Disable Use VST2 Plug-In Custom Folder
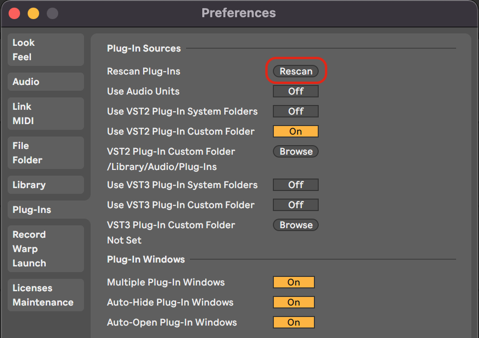Screen dimensions: 479x338 (296, 131)
